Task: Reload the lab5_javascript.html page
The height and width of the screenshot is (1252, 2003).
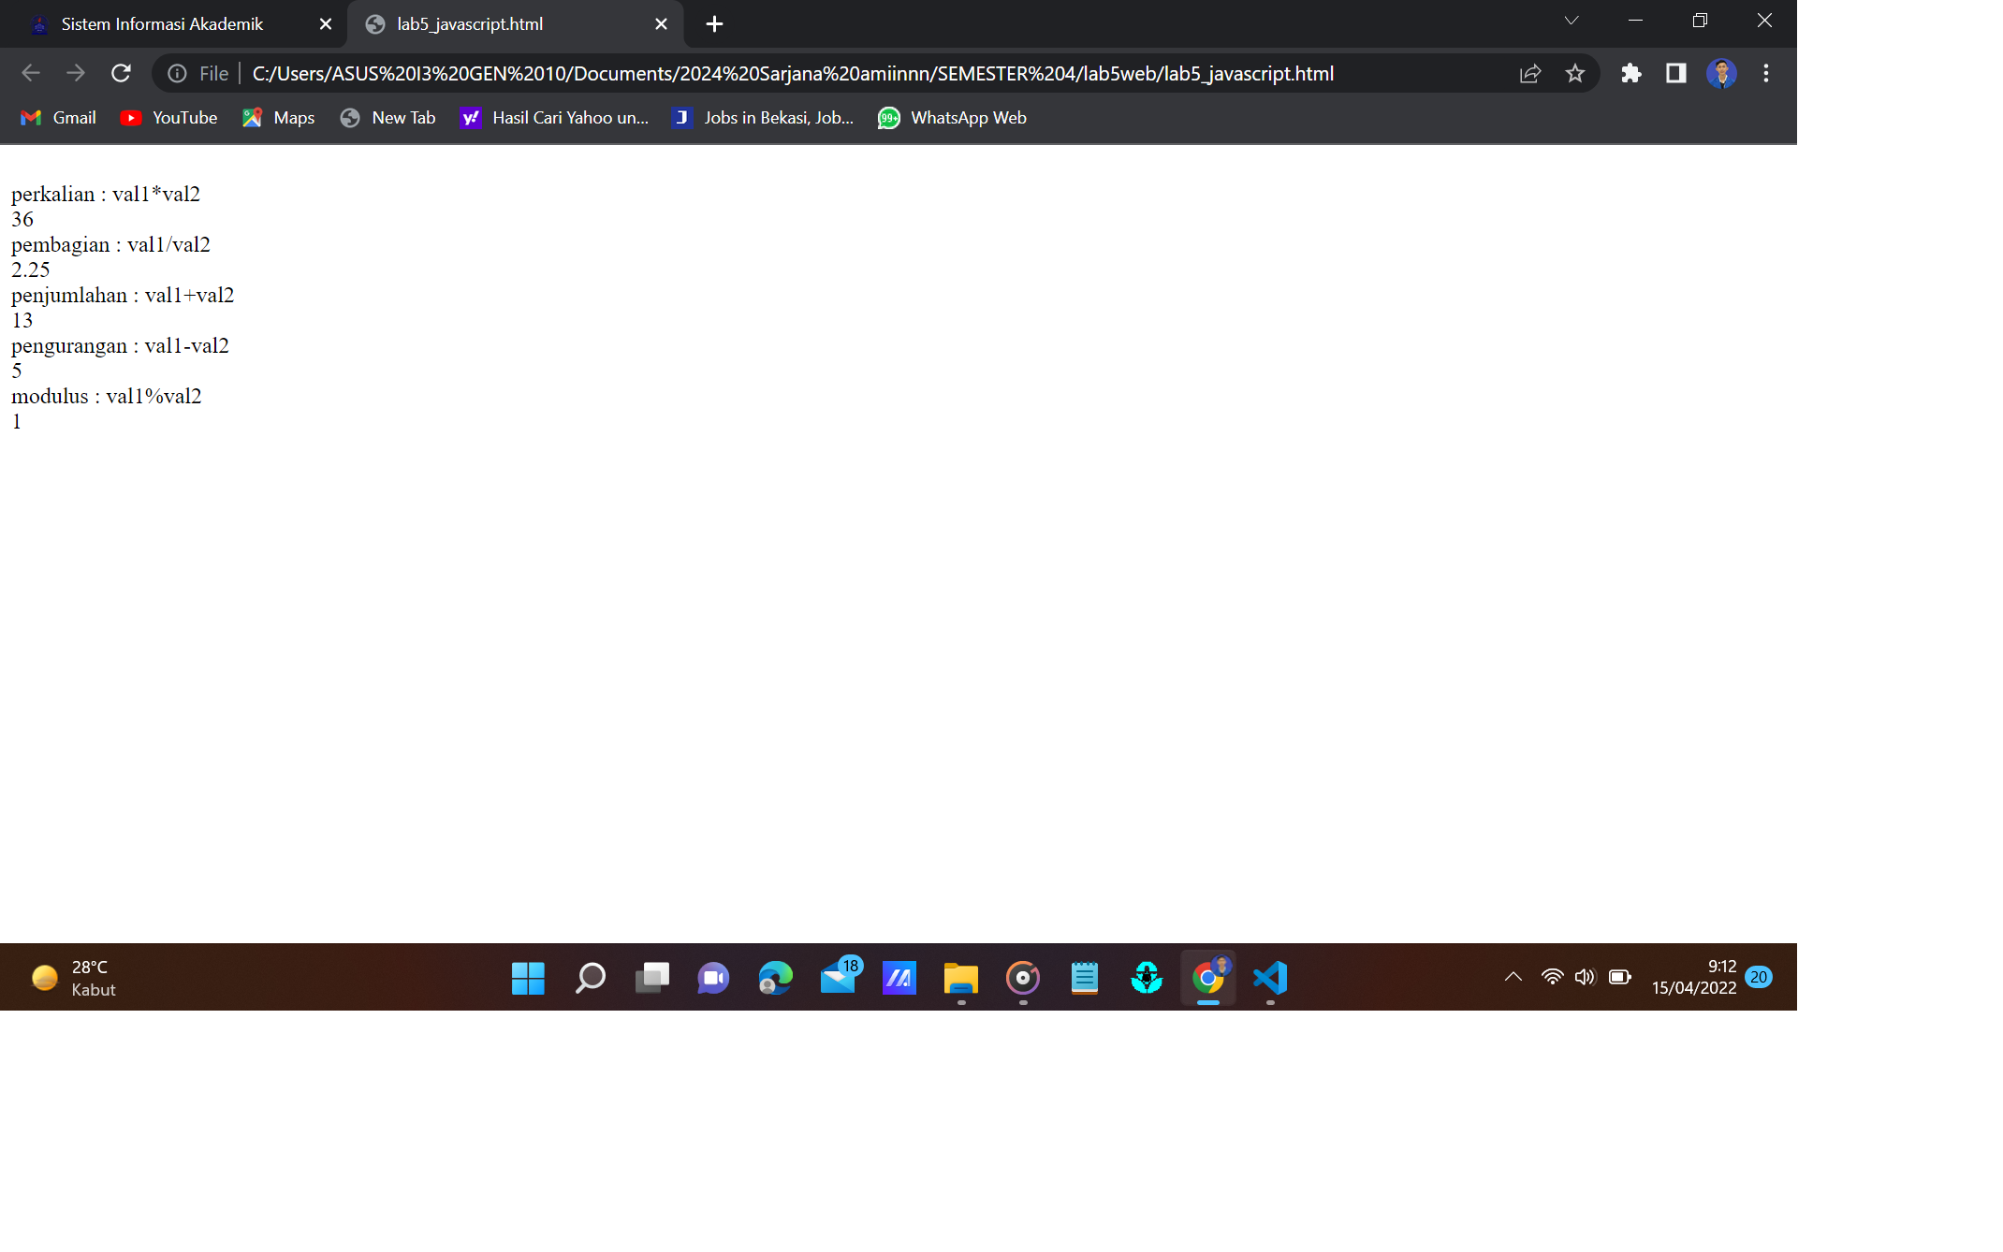Action: point(121,73)
